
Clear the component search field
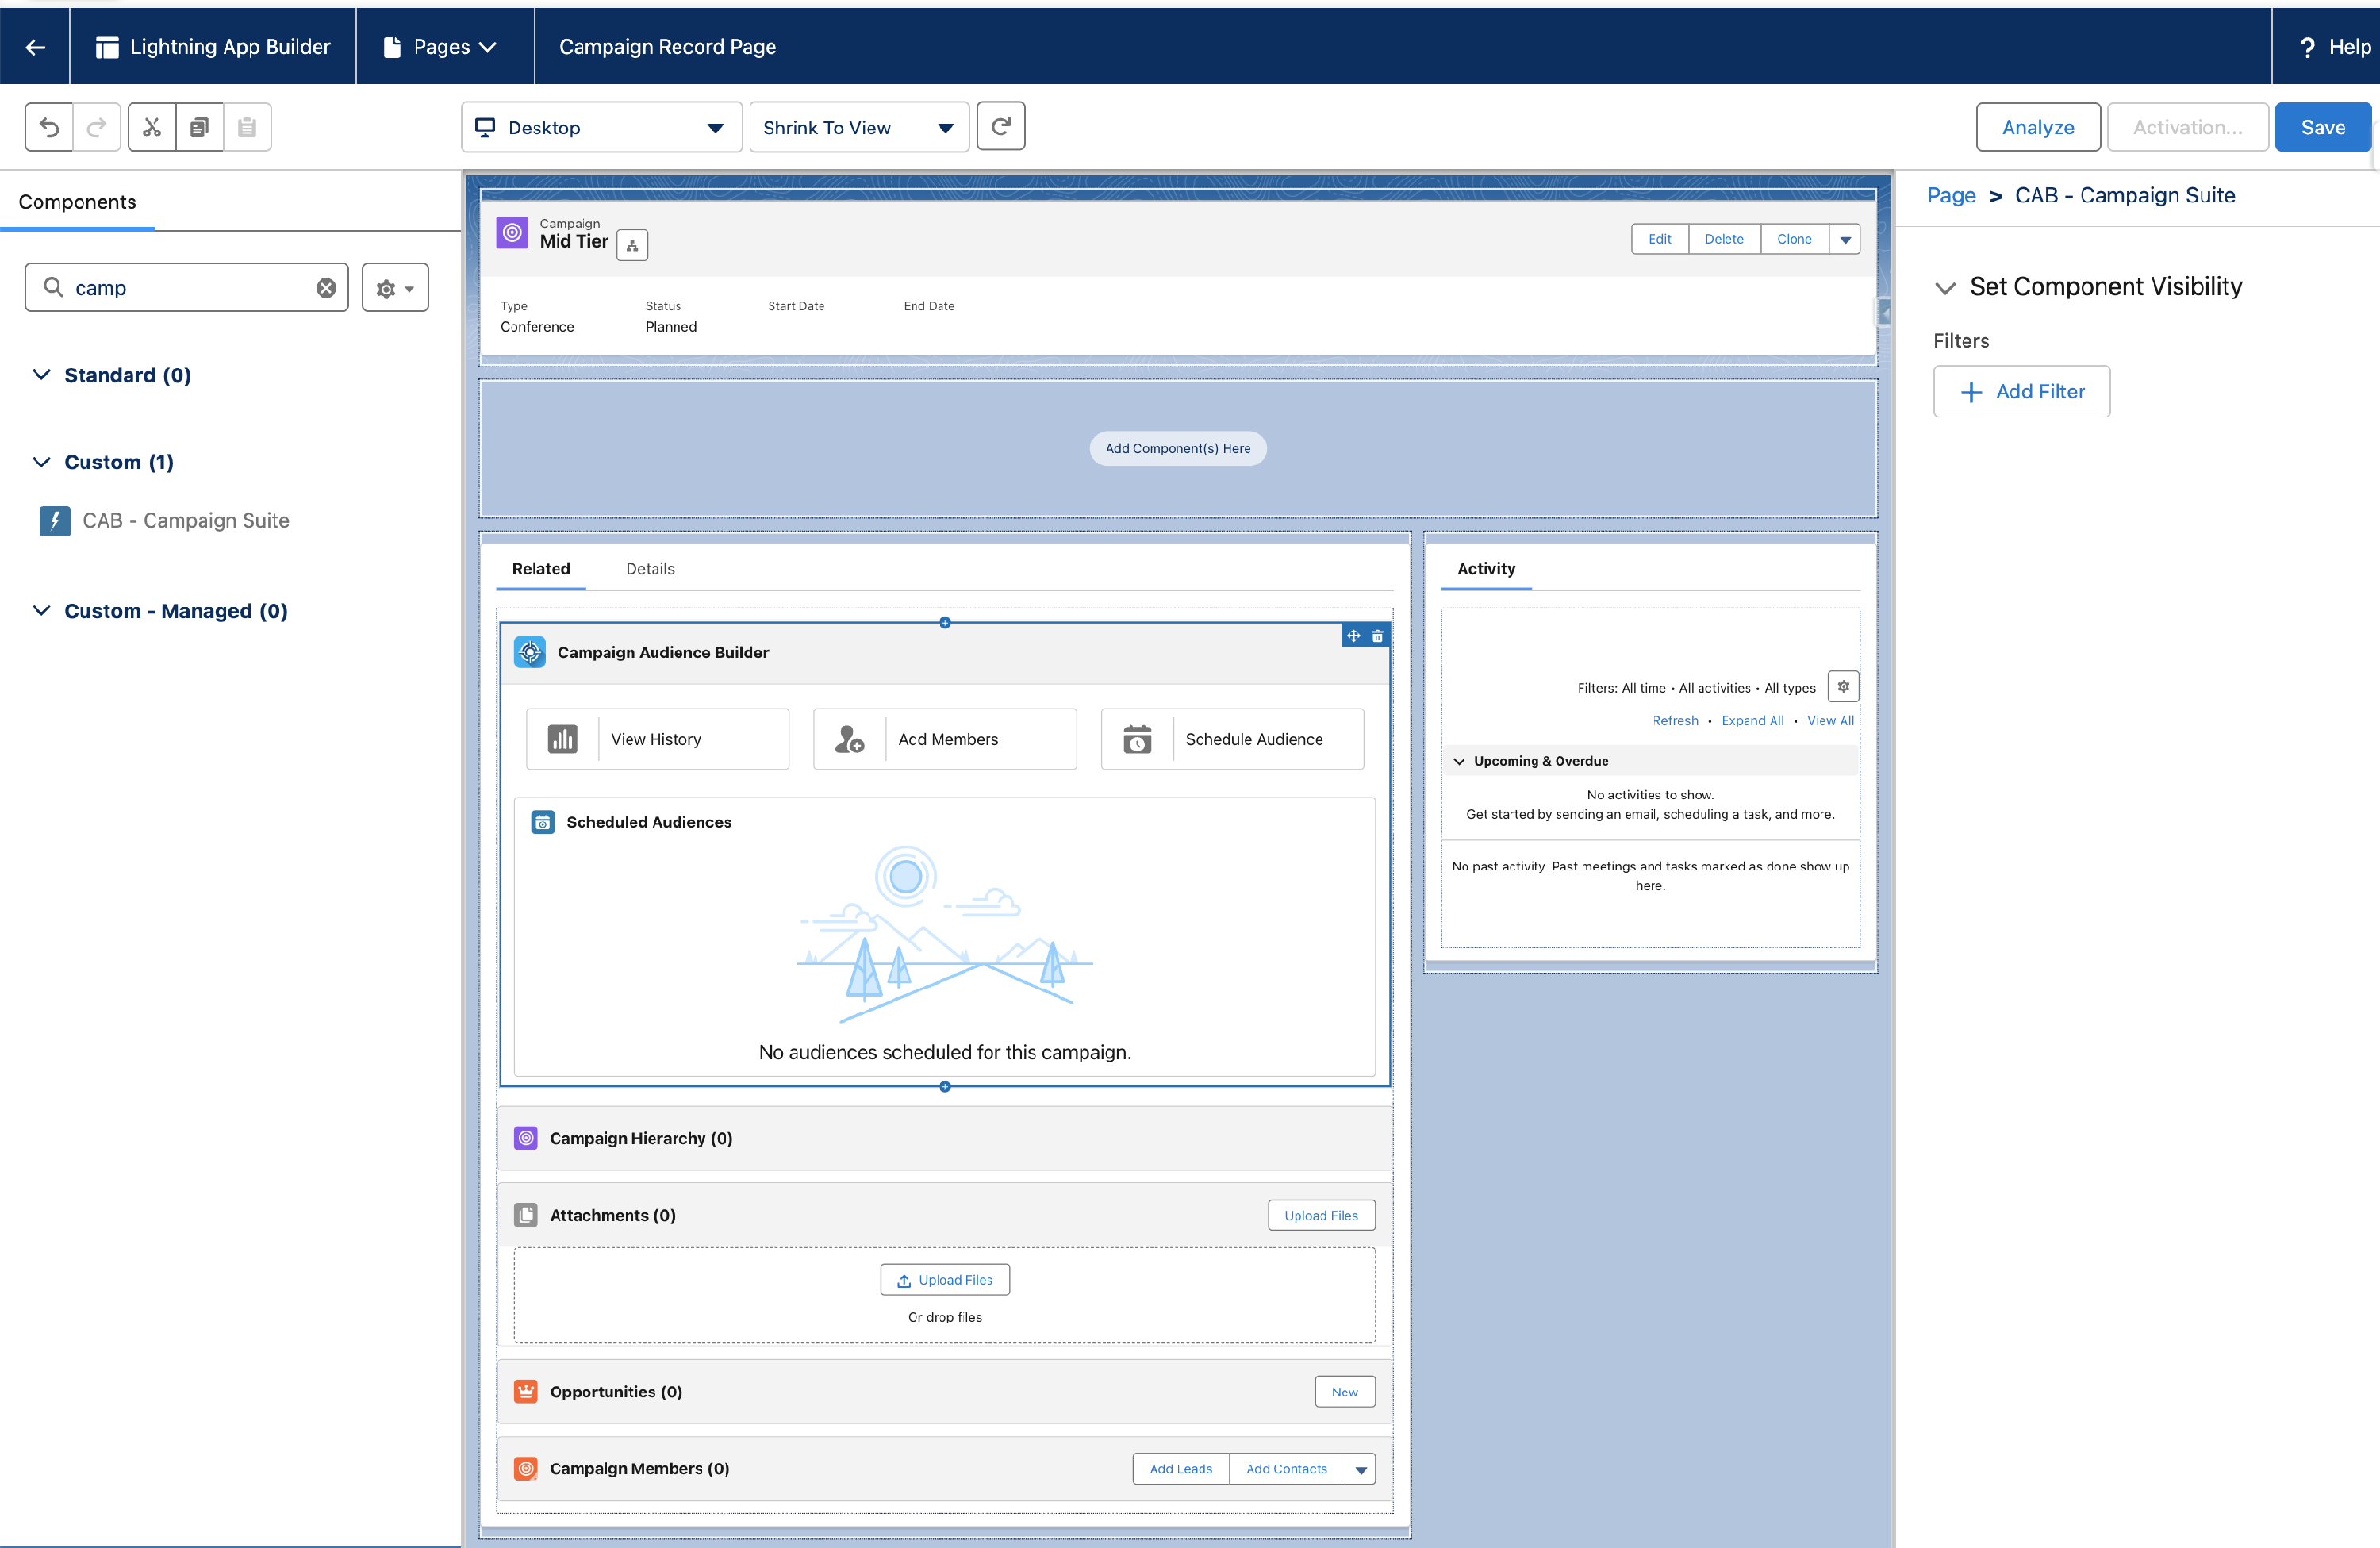pos(326,288)
